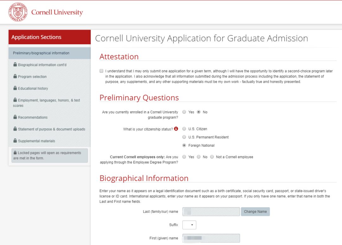Choose U.S. Citizen citizenship status

click(184, 129)
